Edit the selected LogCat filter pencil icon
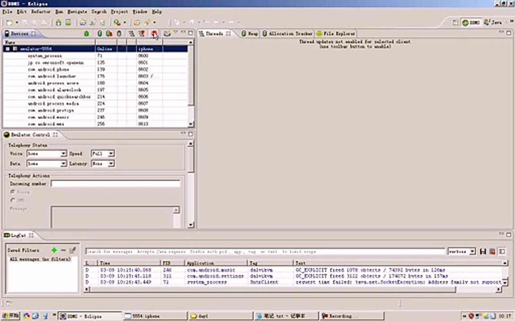515x321 pixels. pyautogui.click(x=72, y=250)
